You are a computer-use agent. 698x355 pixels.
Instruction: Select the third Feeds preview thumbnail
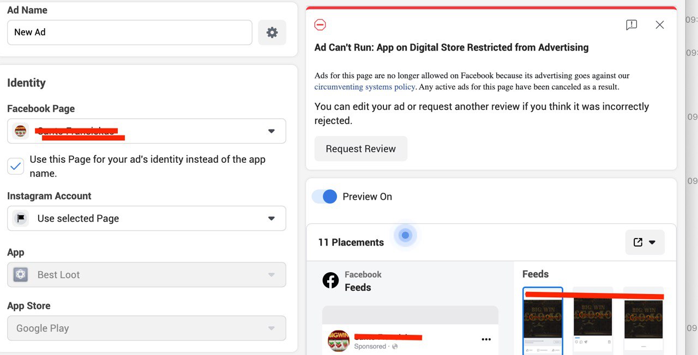point(643,320)
